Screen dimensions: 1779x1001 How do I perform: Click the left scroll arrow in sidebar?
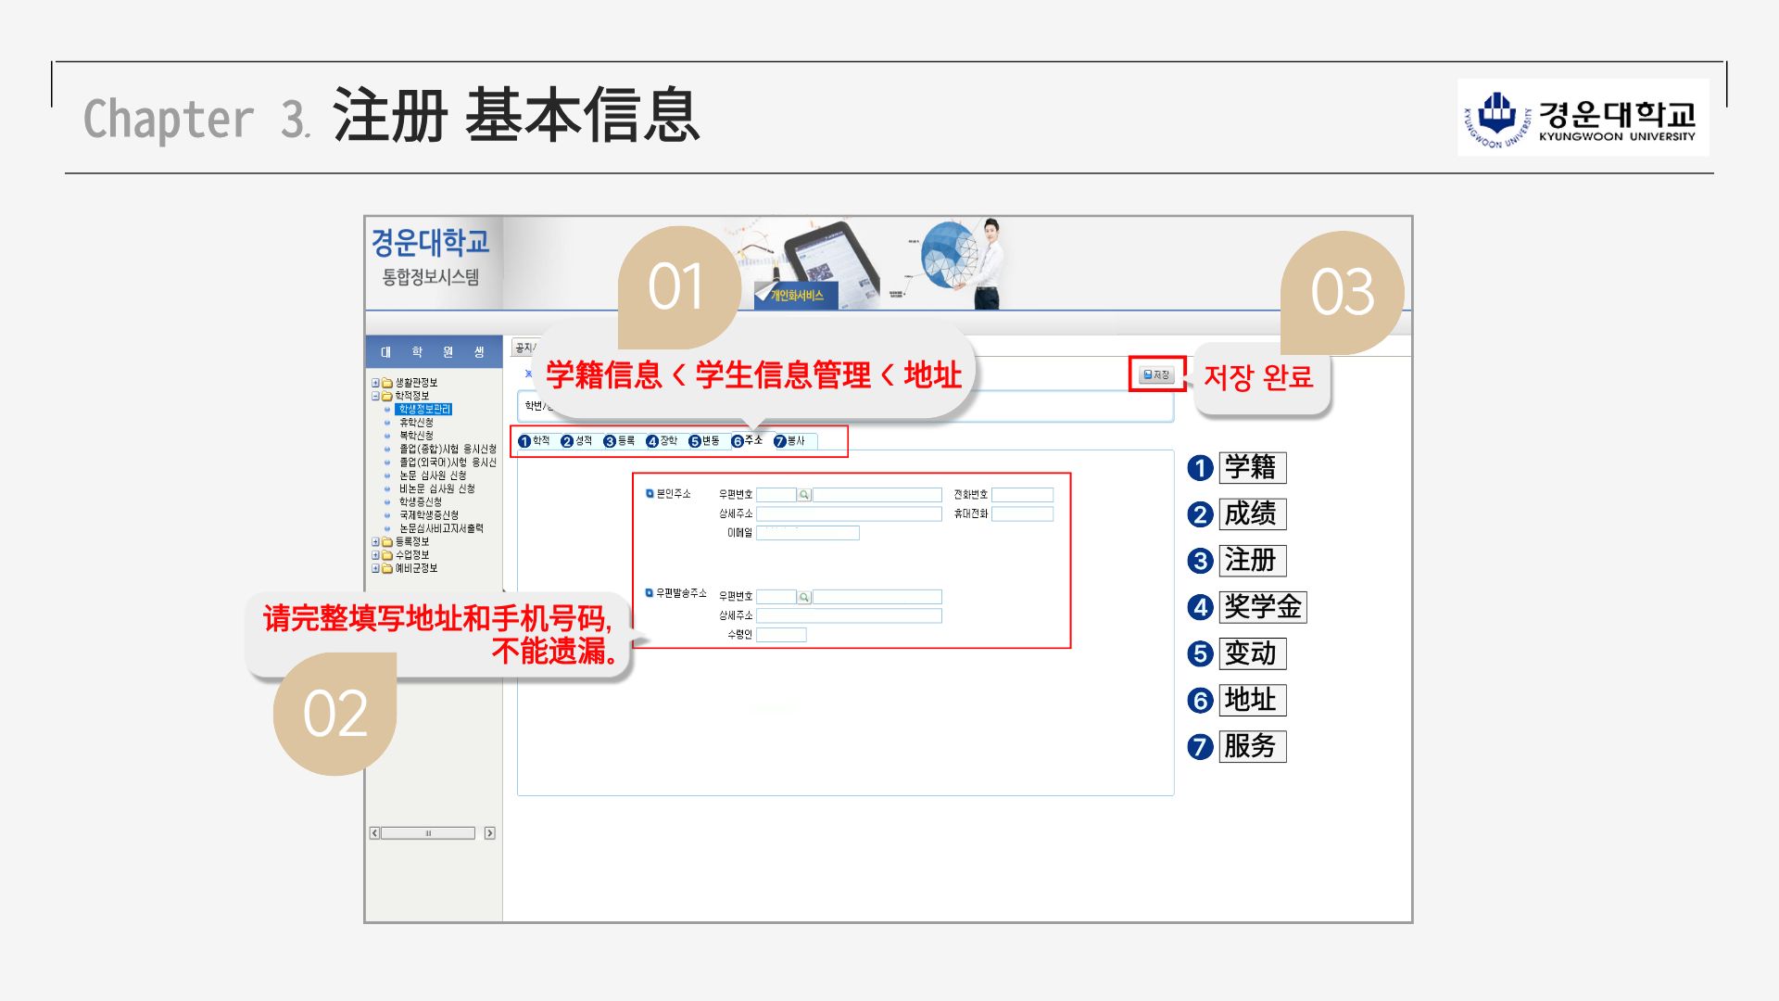pyautogui.click(x=374, y=833)
